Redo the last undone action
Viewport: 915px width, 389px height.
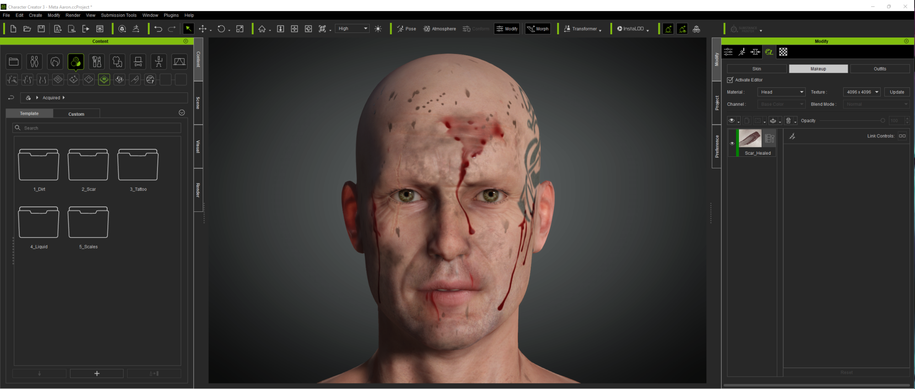pos(172,29)
